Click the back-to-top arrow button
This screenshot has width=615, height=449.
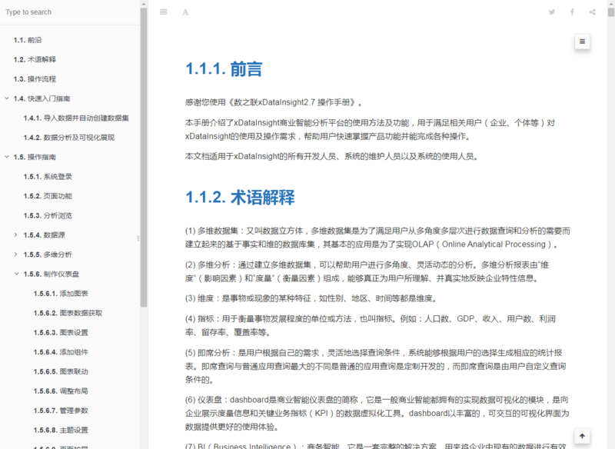[583, 436]
